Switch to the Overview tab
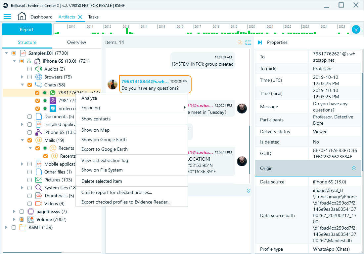This screenshot has width=364, height=254. (76, 42)
